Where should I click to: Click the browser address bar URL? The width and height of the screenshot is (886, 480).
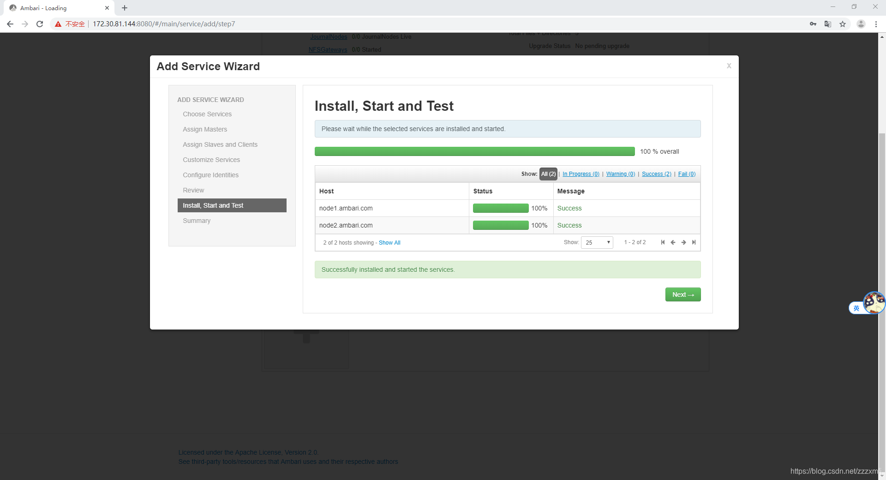pos(164,24)
